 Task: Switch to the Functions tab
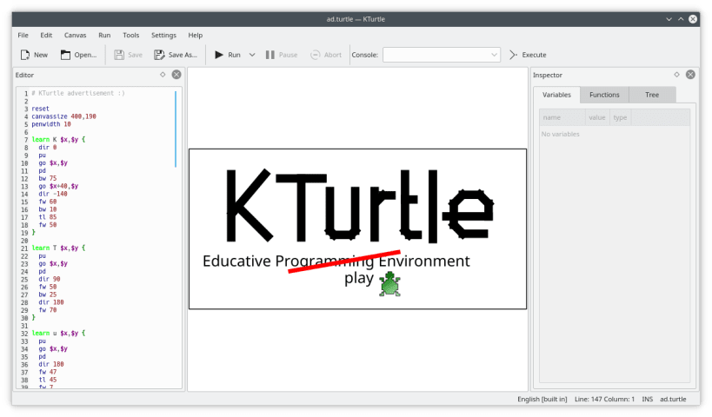(x=604, y=95)
